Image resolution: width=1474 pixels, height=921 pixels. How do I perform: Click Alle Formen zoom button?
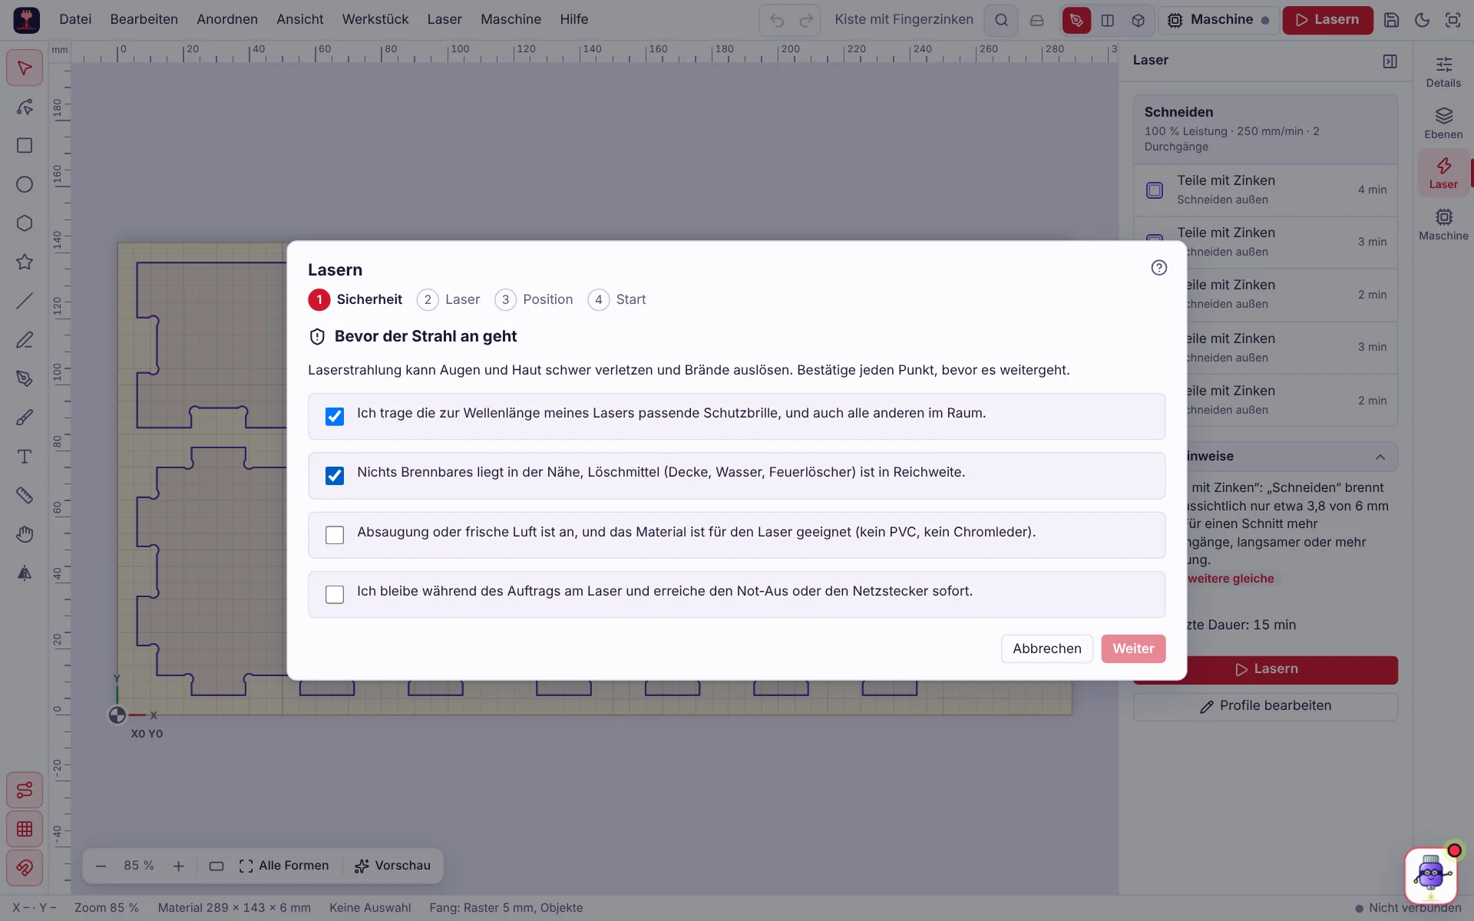click(x=284, y=866)
